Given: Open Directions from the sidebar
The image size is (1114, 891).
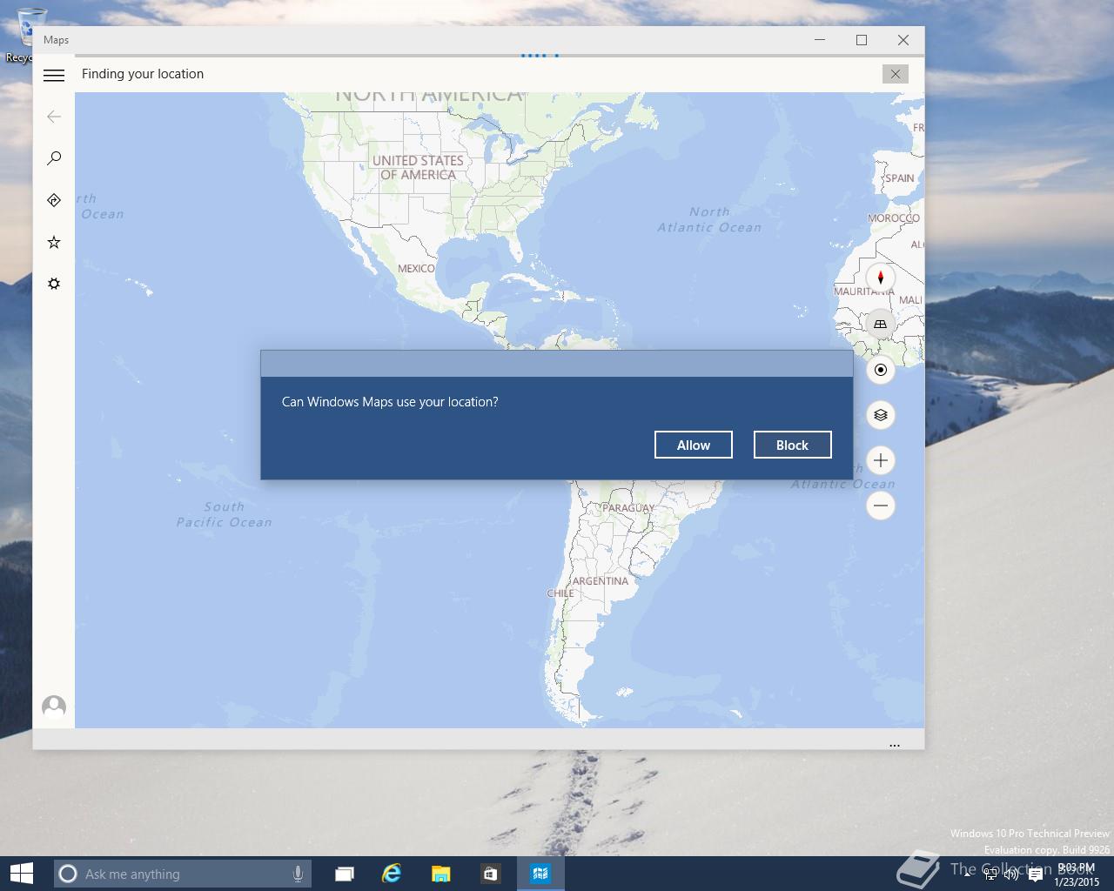Looking at the screenshot, I should coord(54,200).
